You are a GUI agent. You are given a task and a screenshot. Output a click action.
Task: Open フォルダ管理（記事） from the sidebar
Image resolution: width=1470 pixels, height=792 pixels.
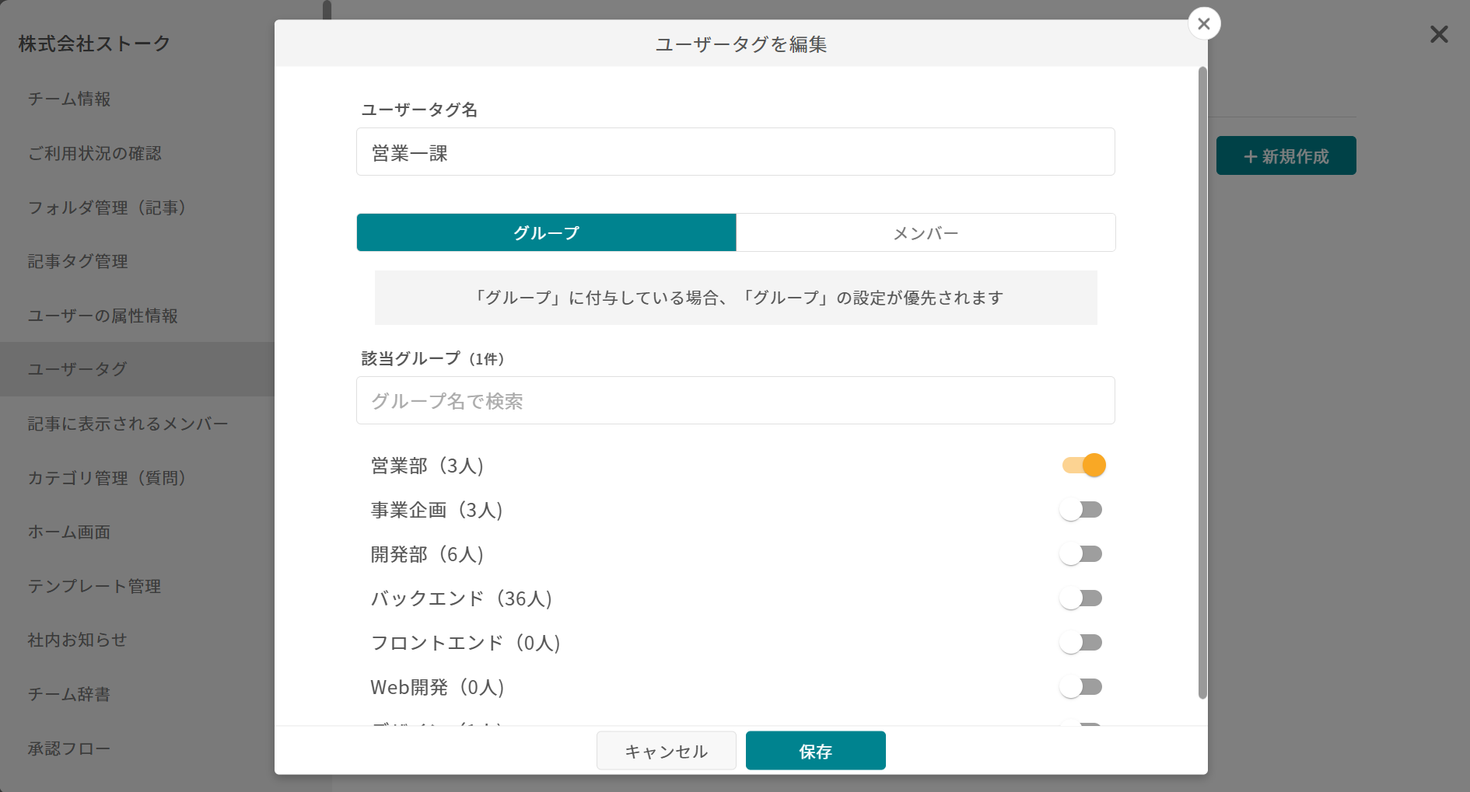pos(107,208)
